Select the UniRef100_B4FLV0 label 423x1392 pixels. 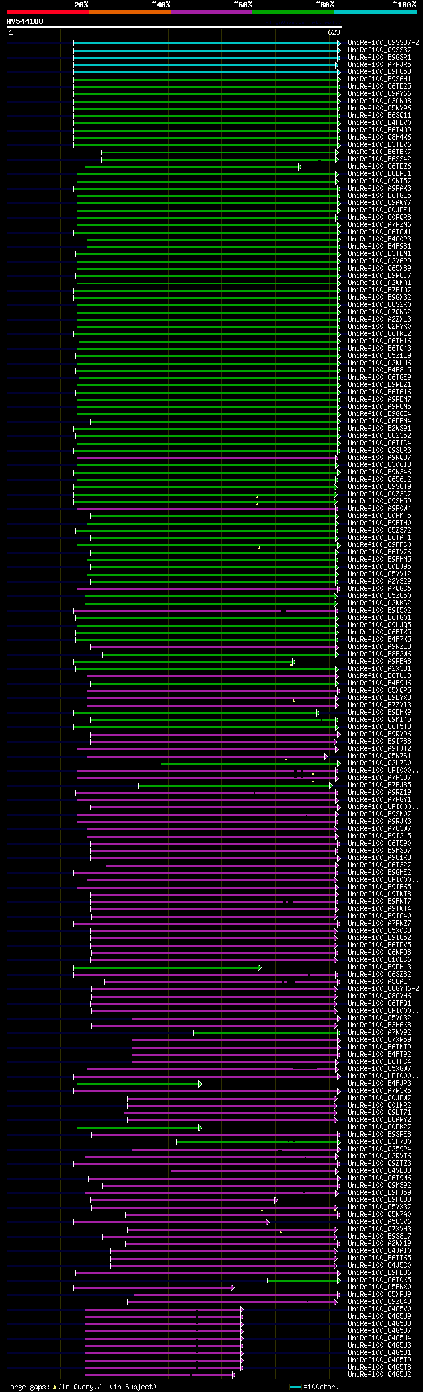[x=379, y=122]
